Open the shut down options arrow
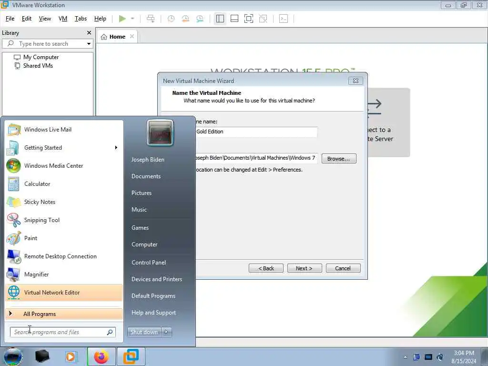This screenshot has width=488, height=366. click(166, 332)
